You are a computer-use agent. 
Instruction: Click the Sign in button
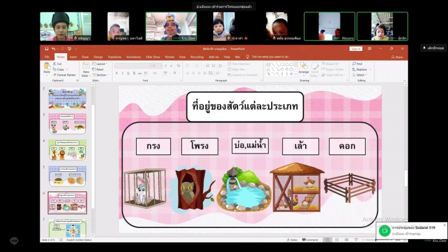pos(356,49)
